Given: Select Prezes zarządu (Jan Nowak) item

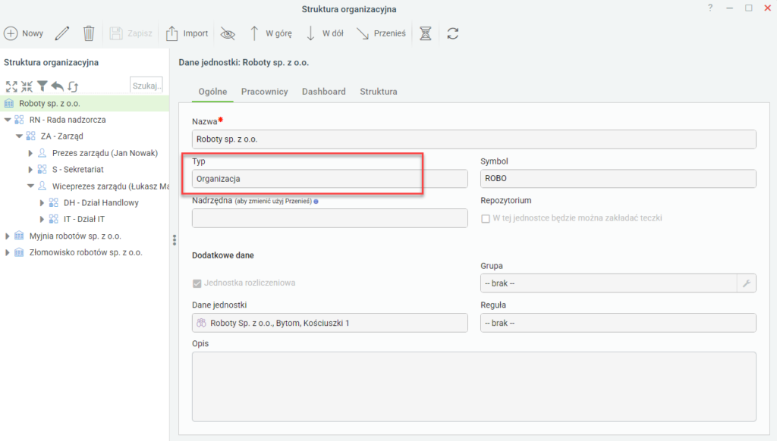Looking at the screenshot, I should tap(105, 153).
